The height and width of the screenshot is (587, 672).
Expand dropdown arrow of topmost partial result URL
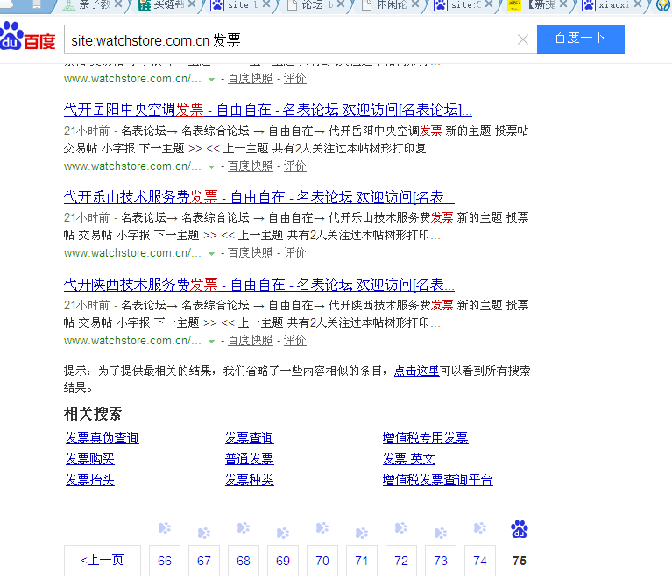pyautogui.click(x=211, y=79)
